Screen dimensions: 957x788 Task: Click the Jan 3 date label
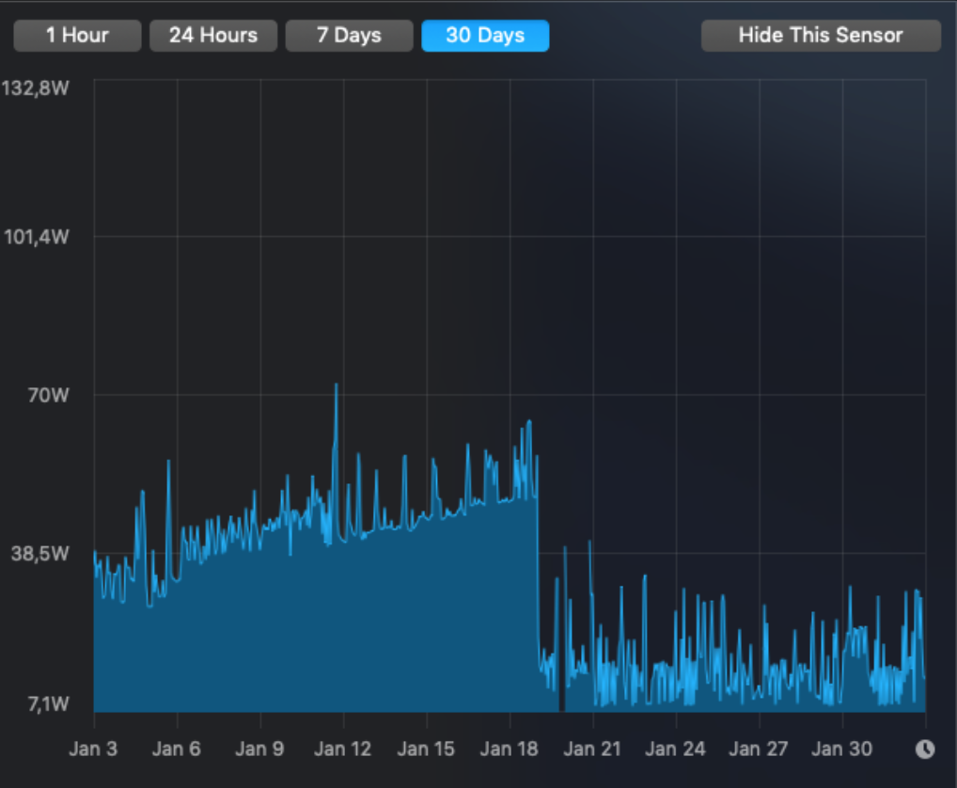(94, 749)
